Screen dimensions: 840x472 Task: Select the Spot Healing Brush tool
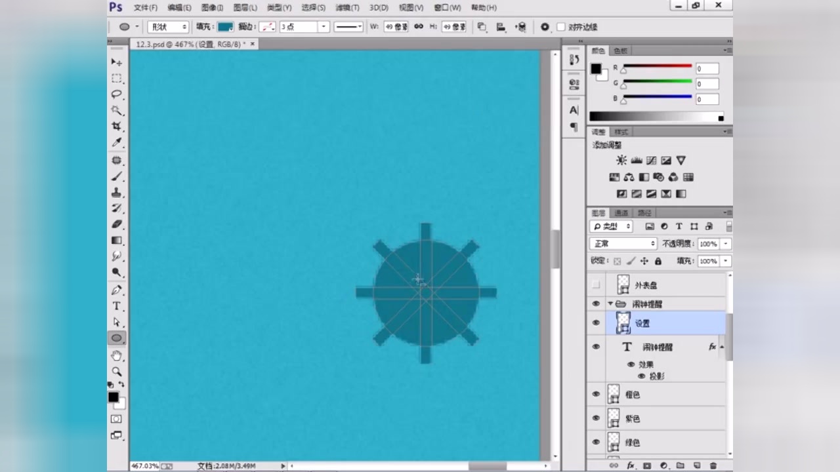pyautogui.click(x=117, y=161)
